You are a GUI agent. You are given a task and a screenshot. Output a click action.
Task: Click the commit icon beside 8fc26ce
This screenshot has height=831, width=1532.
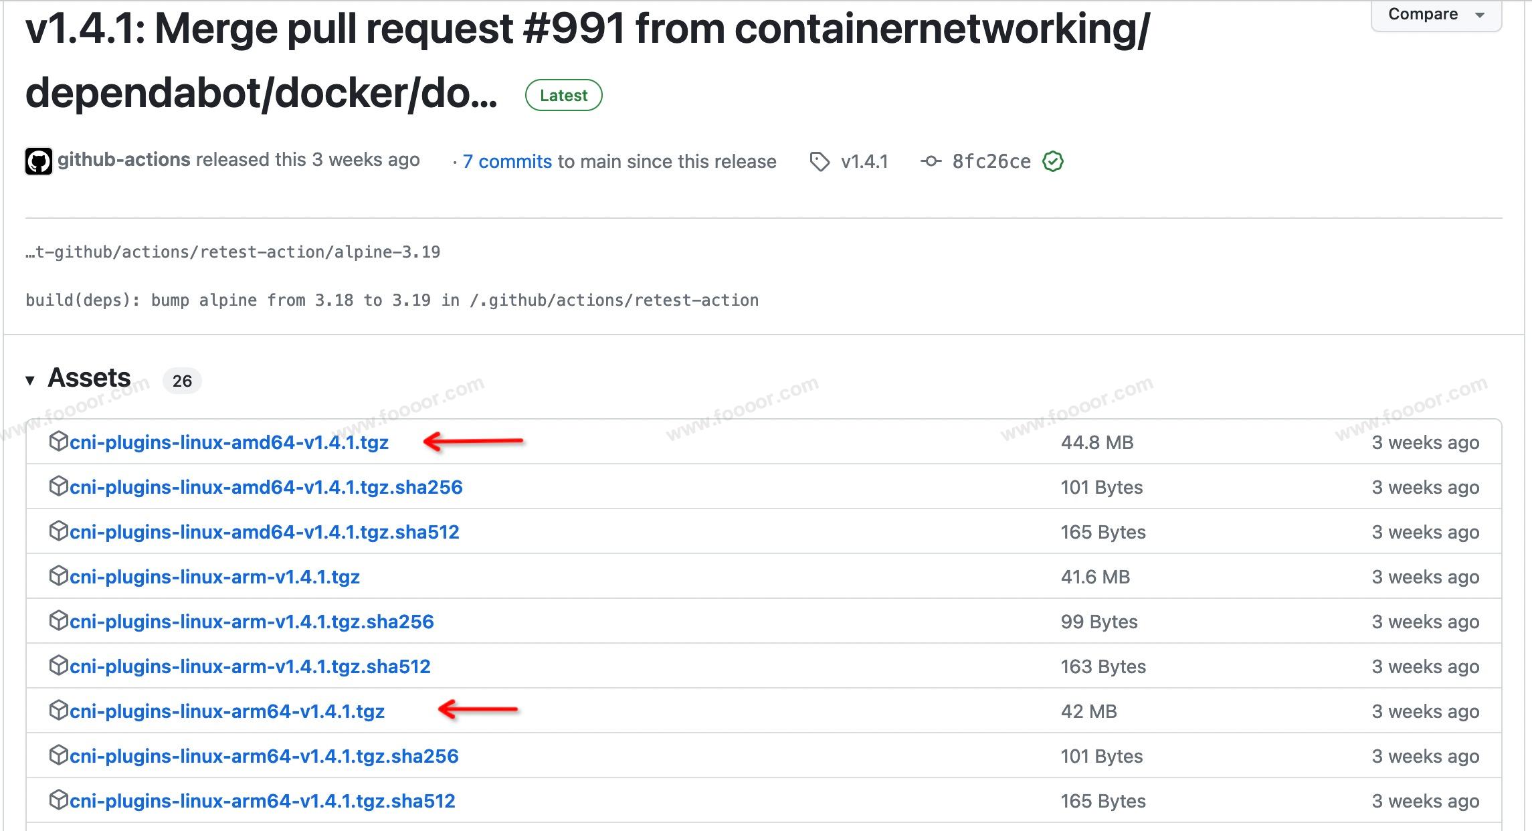pos(931,161)
